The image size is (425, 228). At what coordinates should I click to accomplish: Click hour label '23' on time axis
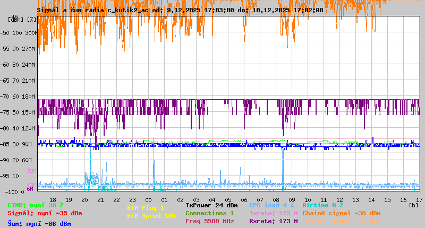tap(132, 200)
